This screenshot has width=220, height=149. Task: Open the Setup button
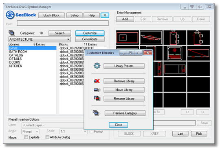click(75, 15)
